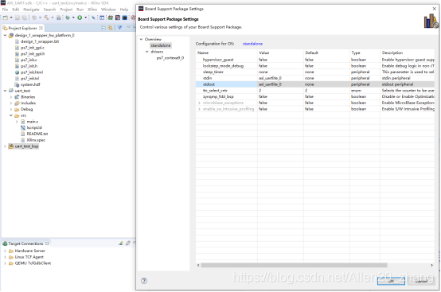Open dropdown arrow next to New icon
This screenshot has width=441, height=292.
[11, 18]
